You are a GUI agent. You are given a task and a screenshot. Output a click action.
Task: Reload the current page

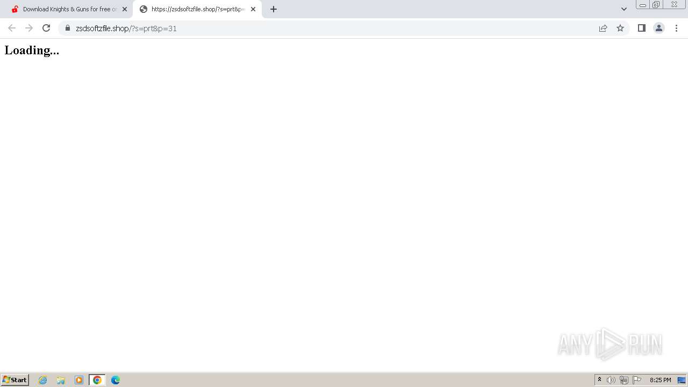[x=46, y=28]
